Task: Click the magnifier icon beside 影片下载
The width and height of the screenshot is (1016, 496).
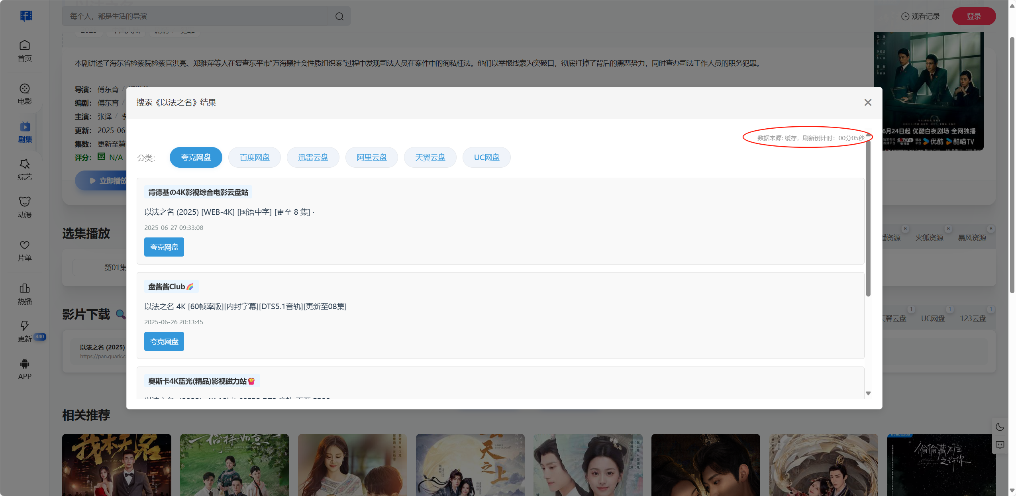Action: [x=120, y=314]
